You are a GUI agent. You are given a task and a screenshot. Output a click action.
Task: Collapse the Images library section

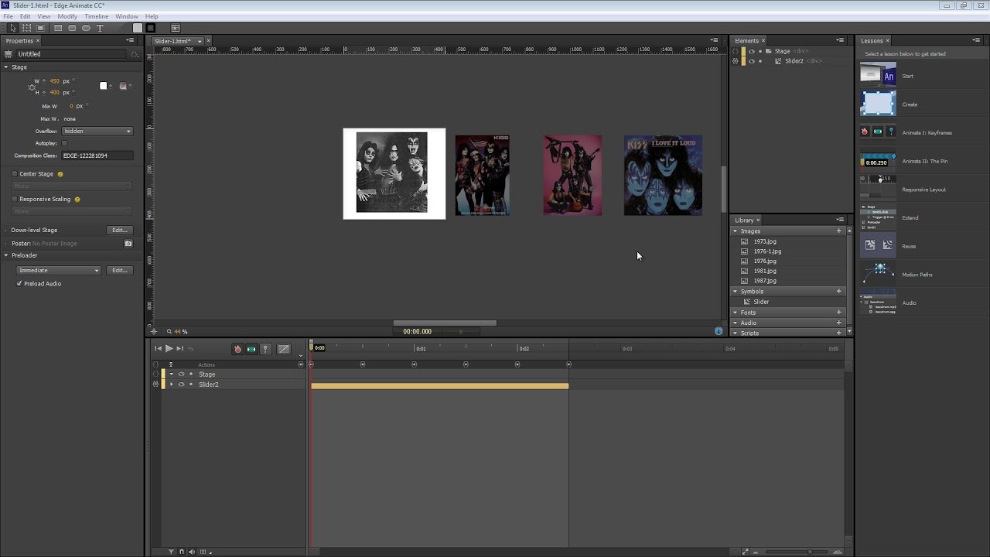tap(736, 231)
